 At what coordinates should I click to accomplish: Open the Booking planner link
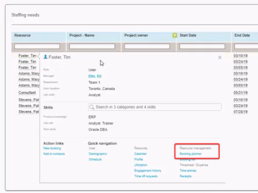191,154
